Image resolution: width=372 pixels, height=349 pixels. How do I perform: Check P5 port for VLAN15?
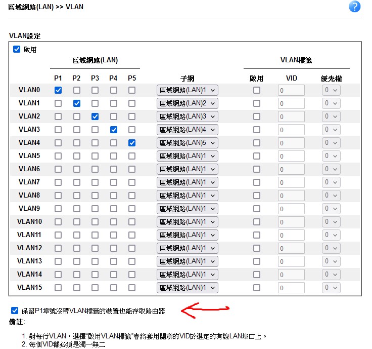132,288
